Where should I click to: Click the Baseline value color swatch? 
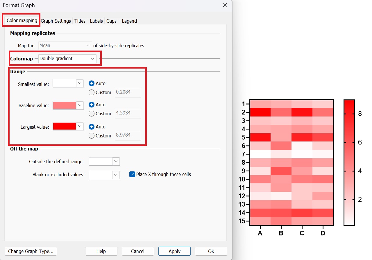point(64,105)
